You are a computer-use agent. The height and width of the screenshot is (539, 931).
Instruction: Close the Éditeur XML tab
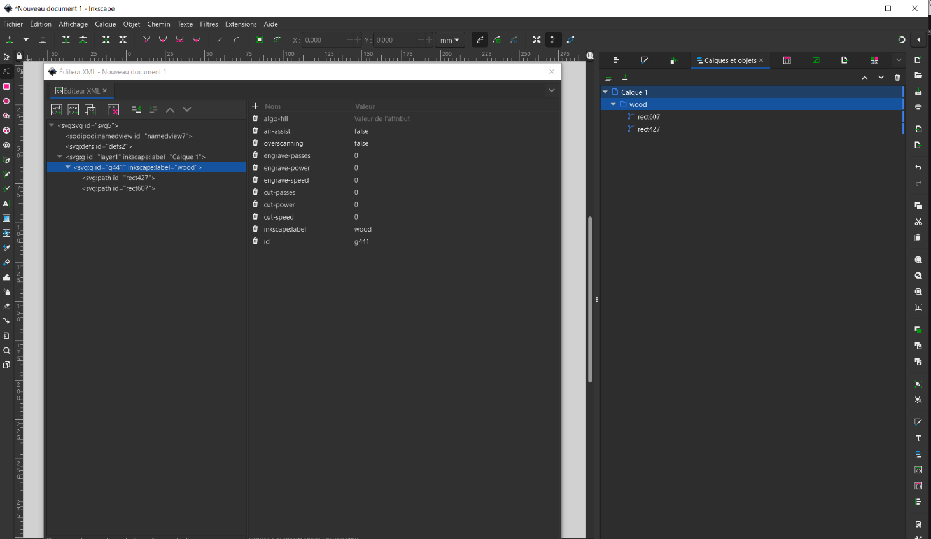[x=105, y=91]
